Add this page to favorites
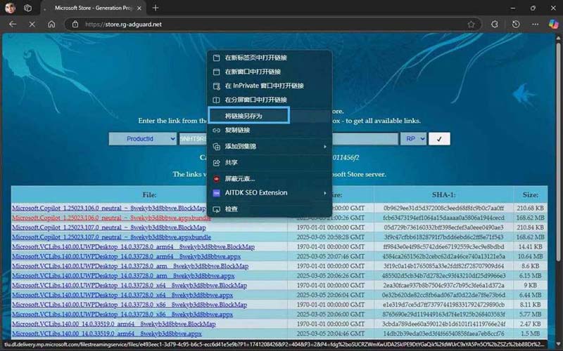Image resolution: width=563 pixels, height=351 pixels. coord(471,25)
